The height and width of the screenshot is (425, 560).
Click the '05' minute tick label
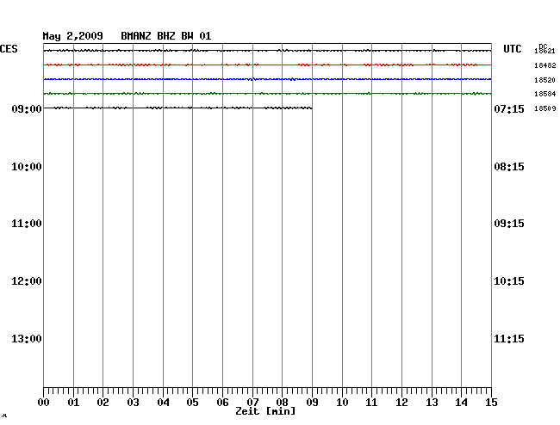(192, 403)
